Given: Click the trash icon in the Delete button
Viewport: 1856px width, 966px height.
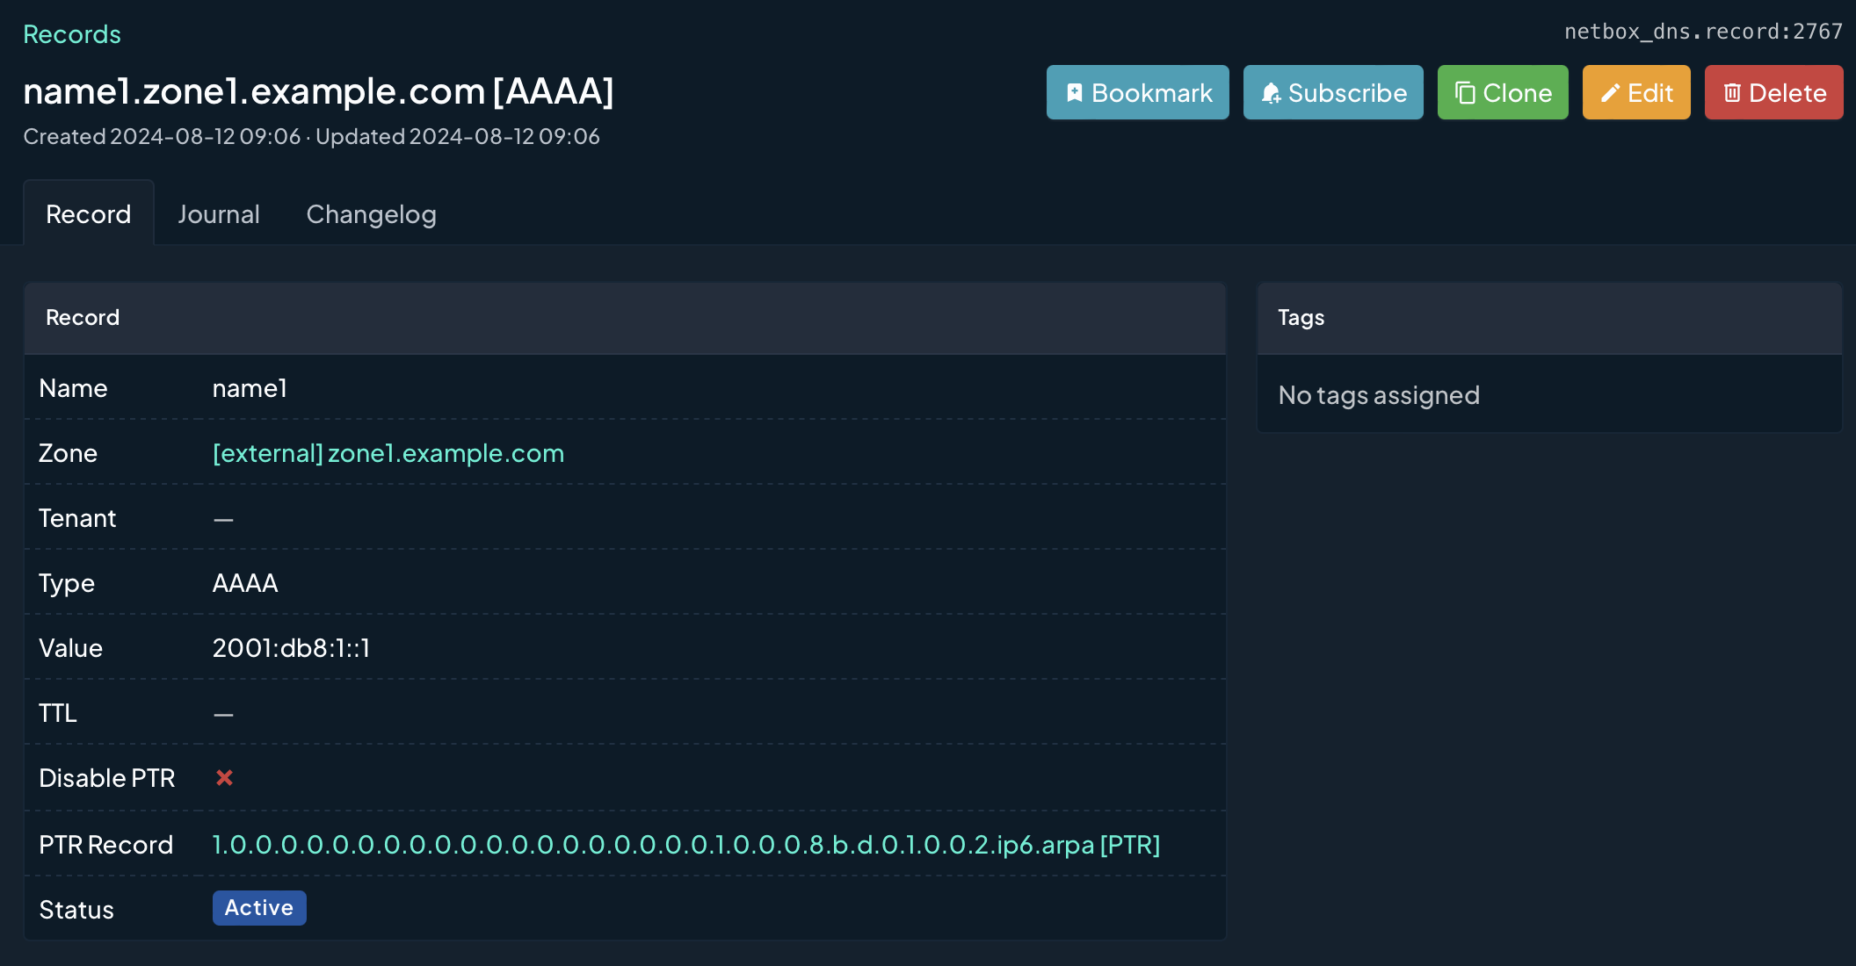Looking at the screenshot, I should click(x=1732, y=93).
